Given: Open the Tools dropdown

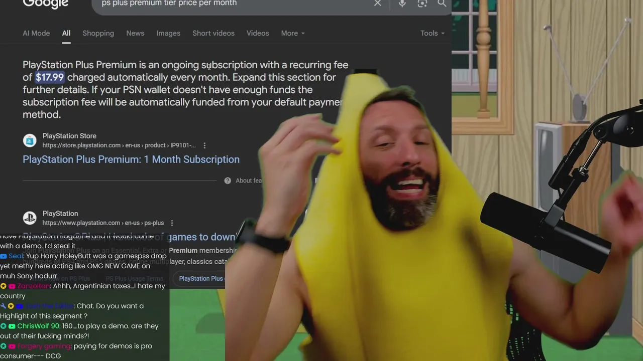Looking at the screenshot, I should tap(433, 33).
